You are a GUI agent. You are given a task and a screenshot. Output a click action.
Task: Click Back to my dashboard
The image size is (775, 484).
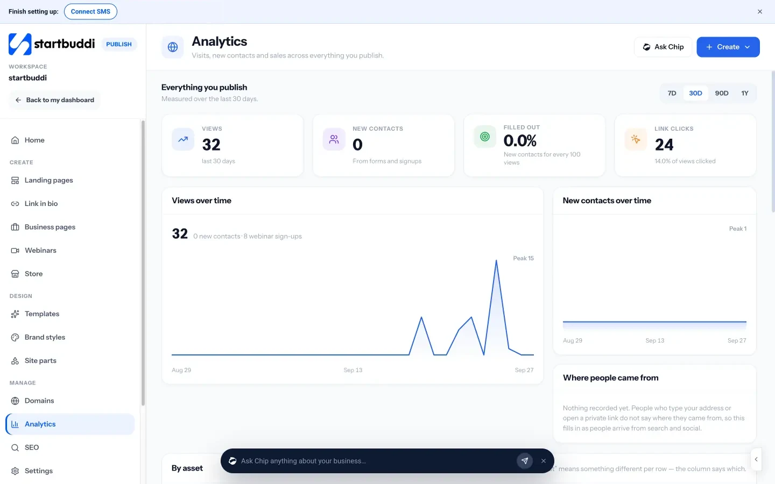(54, 100)
